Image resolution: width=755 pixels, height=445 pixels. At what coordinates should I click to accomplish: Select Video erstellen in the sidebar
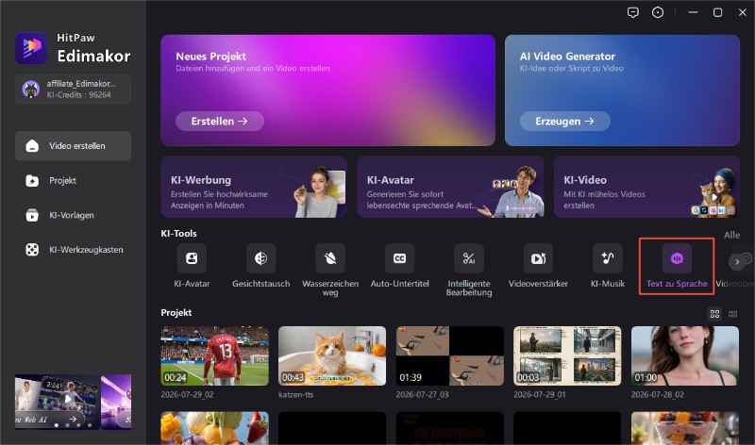click(x=73, y=146)
